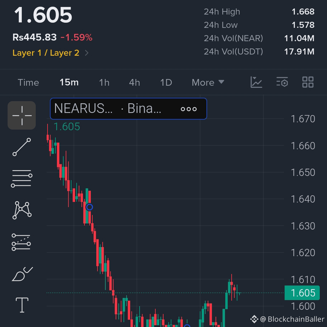Click the blue circle marker on the chart
The width and height of the screenshot is (327, 327).
tap(89, 207)
